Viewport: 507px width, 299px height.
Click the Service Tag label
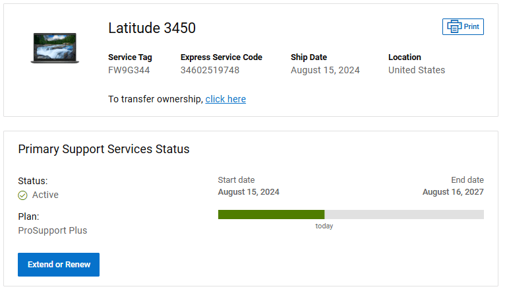tap(130, 57)
